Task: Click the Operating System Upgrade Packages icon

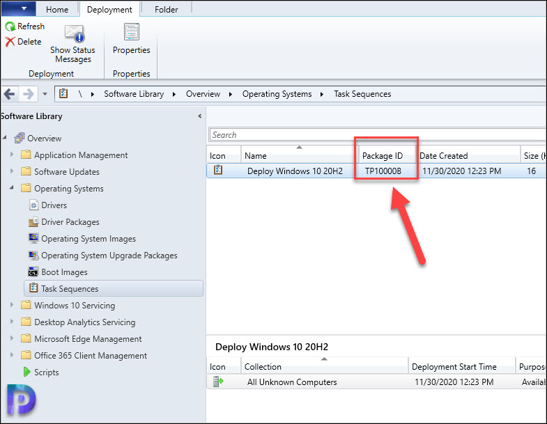Action: (33, 256)
